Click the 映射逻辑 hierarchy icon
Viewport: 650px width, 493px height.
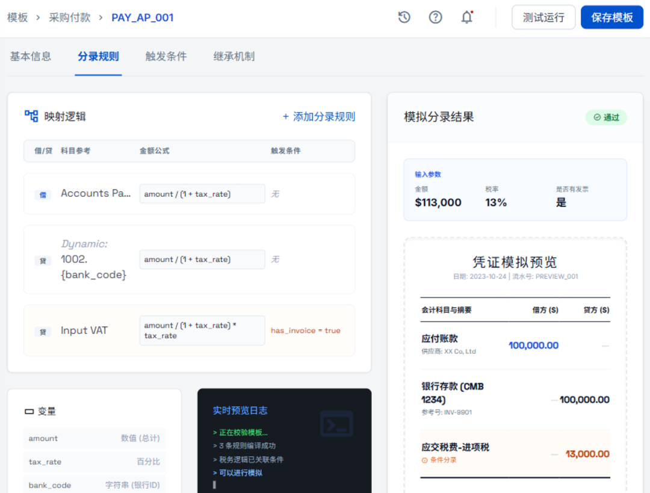point(31,116)
